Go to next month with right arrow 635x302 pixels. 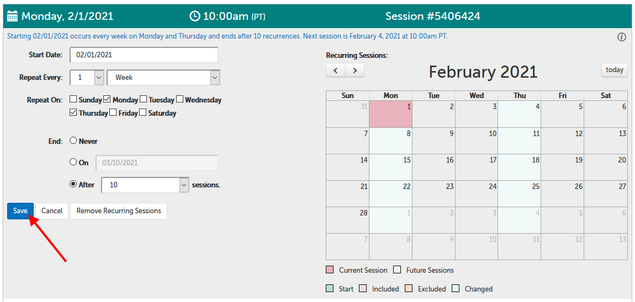(x=354, y=70)
